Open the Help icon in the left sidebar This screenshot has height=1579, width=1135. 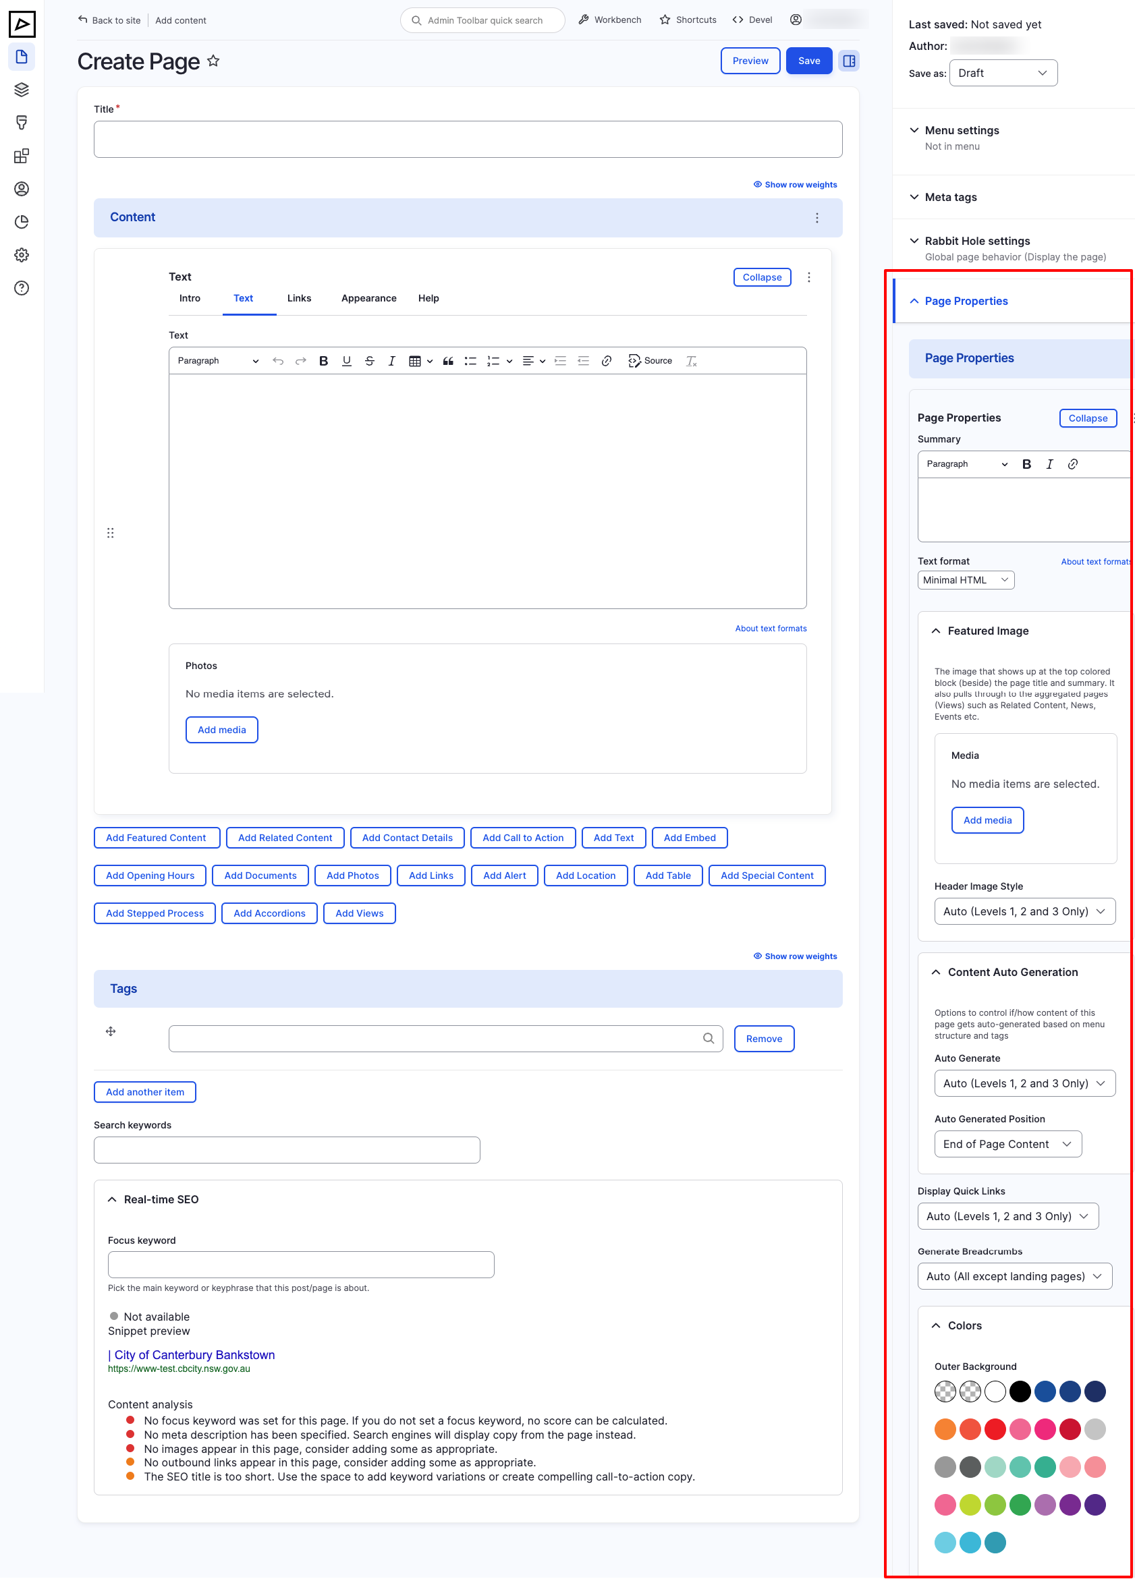point(22,287)
